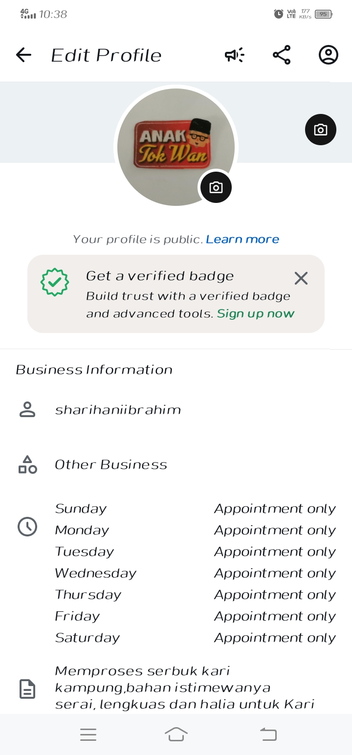Open recent apps navigation menu button

[88, 734]
